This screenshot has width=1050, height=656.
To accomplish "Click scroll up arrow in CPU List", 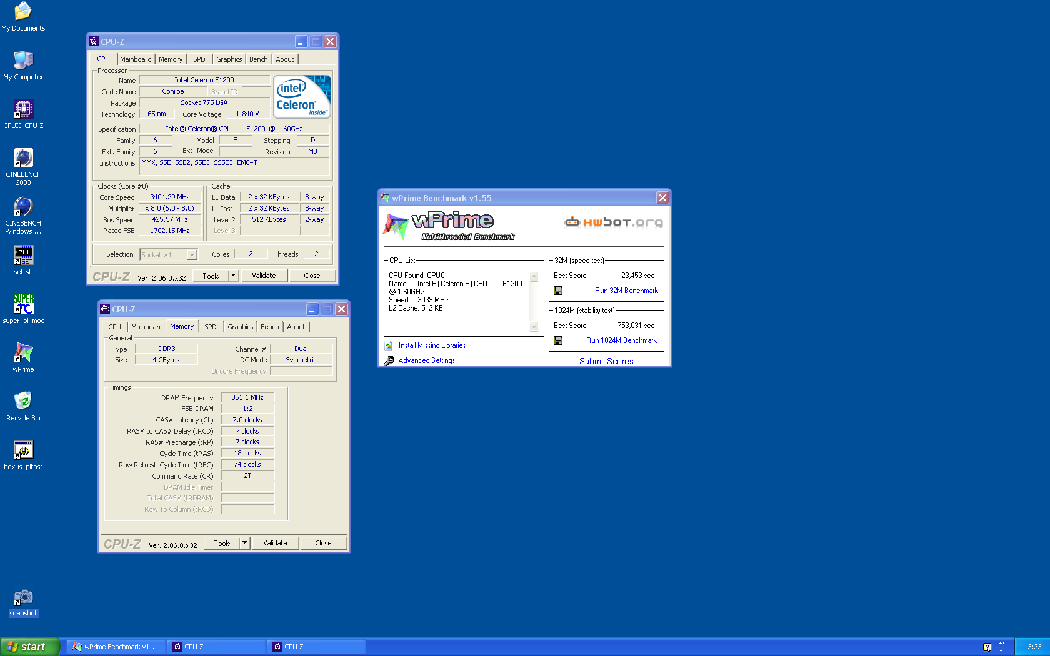I will (534, 277).
